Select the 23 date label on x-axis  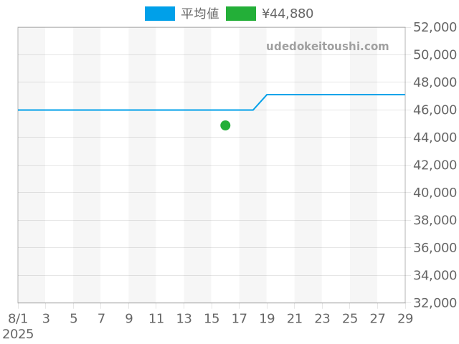322,317
